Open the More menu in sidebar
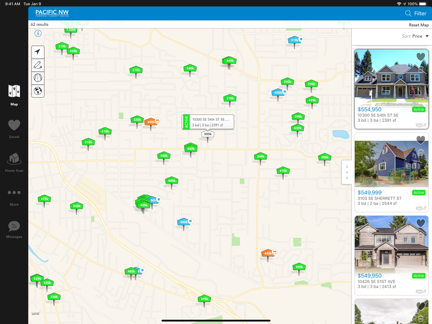 pos(14,197)
